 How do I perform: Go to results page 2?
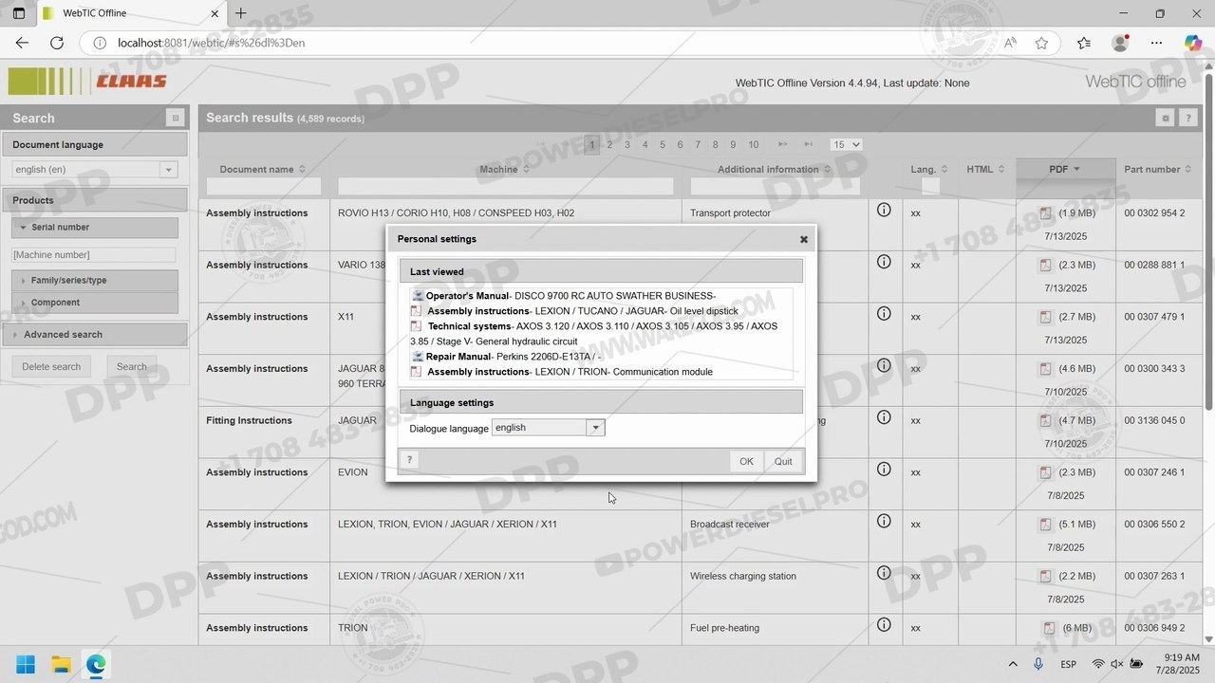(x=609, y=145)
